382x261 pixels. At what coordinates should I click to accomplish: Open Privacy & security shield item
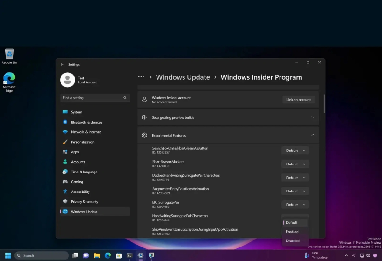click(x=84, y=202)
